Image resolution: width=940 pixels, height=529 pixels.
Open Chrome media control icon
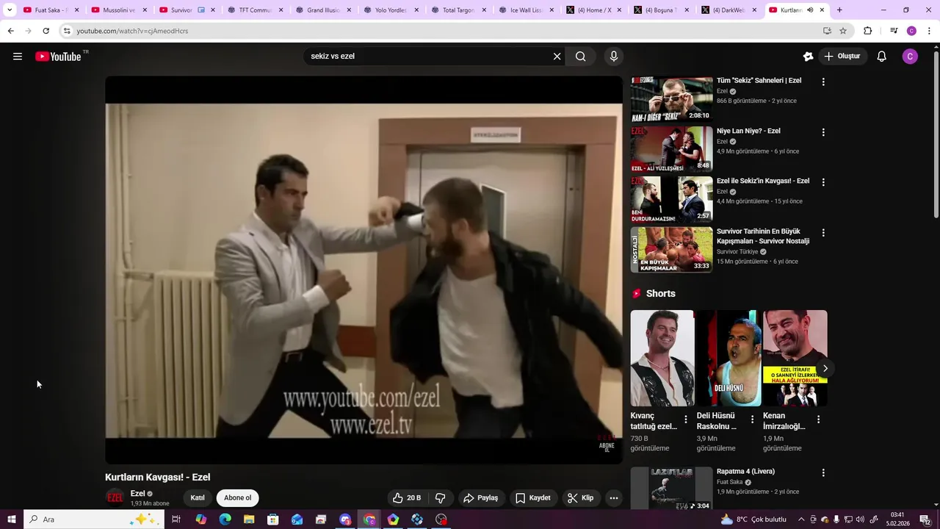click(894, 31)
